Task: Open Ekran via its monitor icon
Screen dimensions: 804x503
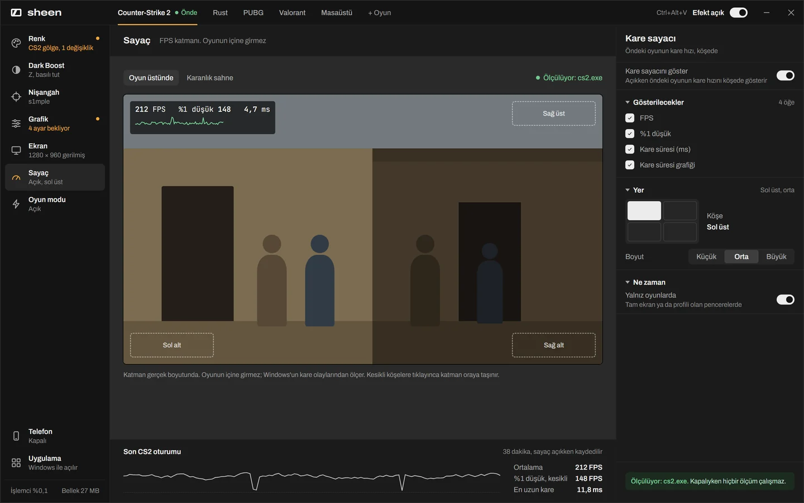Action: click(x=16, y=150)
